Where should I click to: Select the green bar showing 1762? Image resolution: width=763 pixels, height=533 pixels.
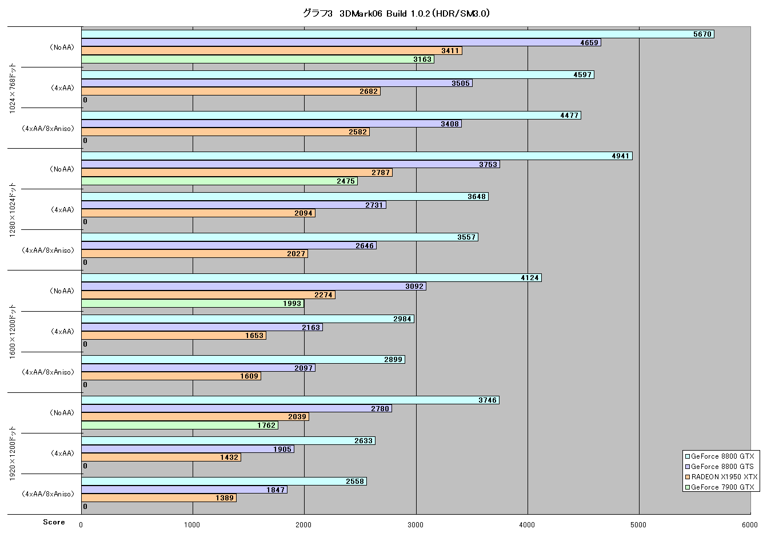[180, 425]
